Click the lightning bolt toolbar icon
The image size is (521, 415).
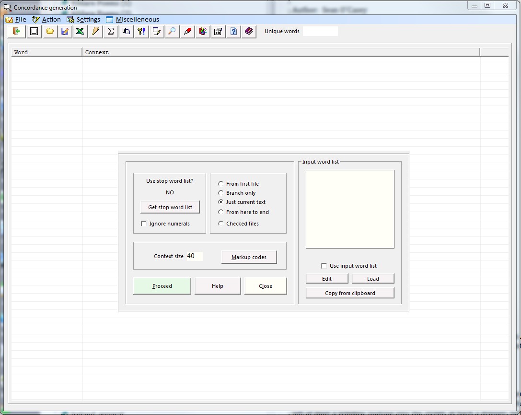point(95,32)
